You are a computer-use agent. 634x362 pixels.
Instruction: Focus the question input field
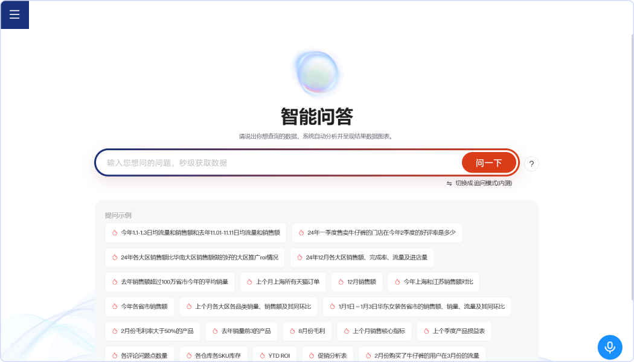[278, 163]
